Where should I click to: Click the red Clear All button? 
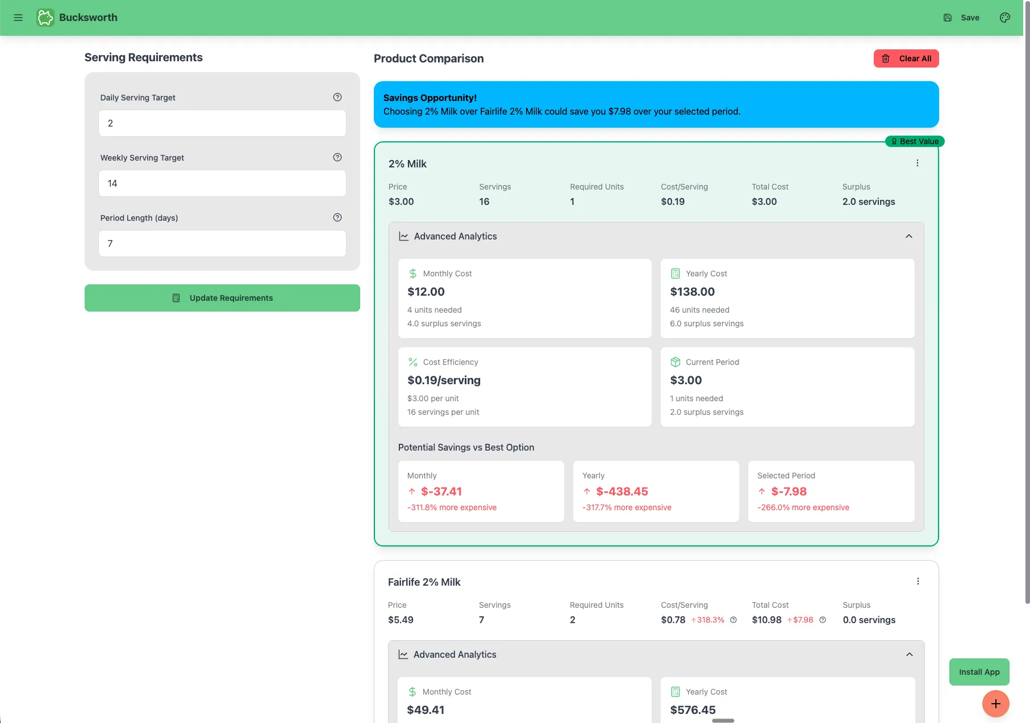pyautogui.click(x=906, y=58)
